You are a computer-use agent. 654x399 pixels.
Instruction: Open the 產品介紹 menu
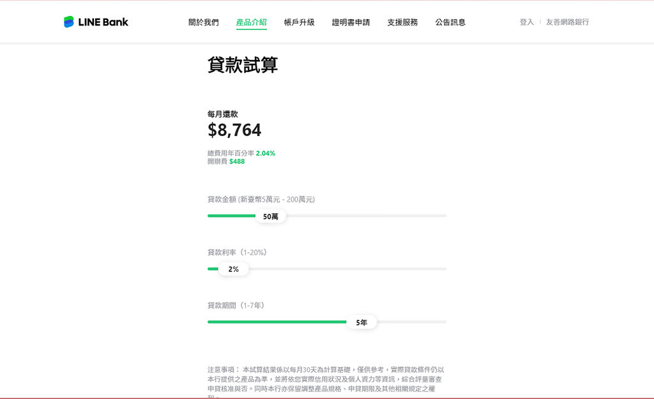point(251,22)
